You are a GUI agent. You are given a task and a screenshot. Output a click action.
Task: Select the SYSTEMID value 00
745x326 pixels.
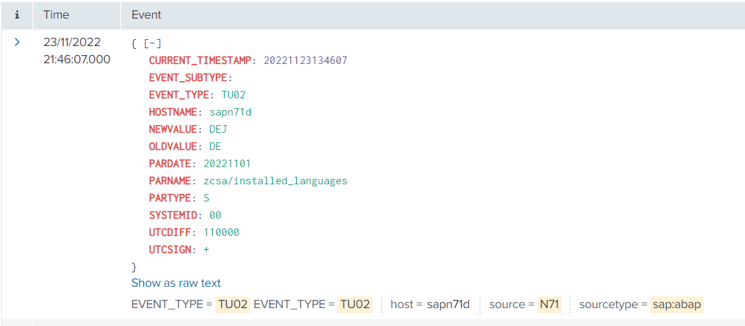coord(215,215)
